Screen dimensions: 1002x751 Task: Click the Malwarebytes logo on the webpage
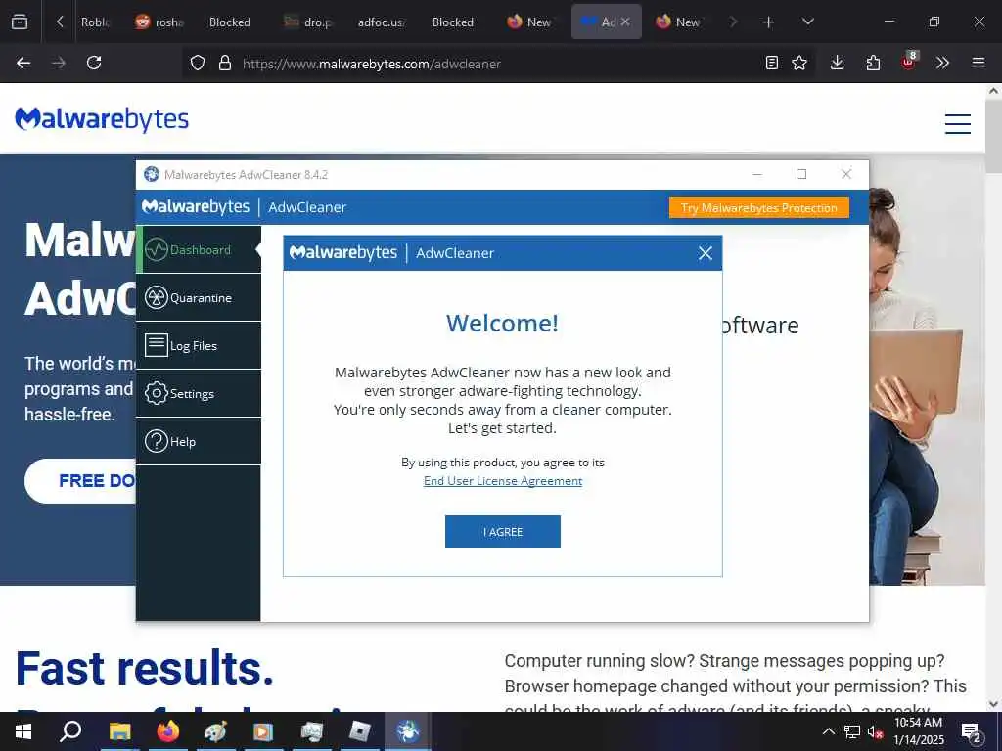point(102,119)
